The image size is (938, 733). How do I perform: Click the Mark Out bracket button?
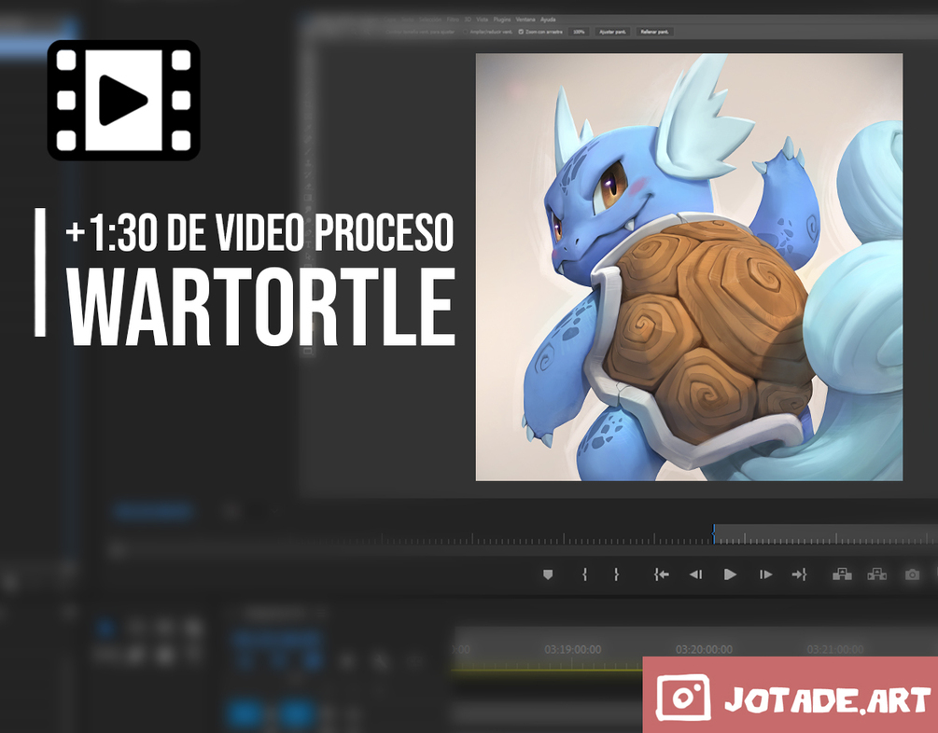click(616, 574)
